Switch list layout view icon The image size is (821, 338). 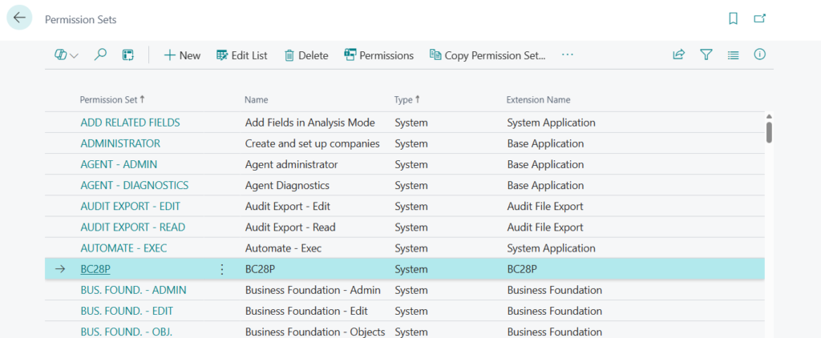coord(733,55)
